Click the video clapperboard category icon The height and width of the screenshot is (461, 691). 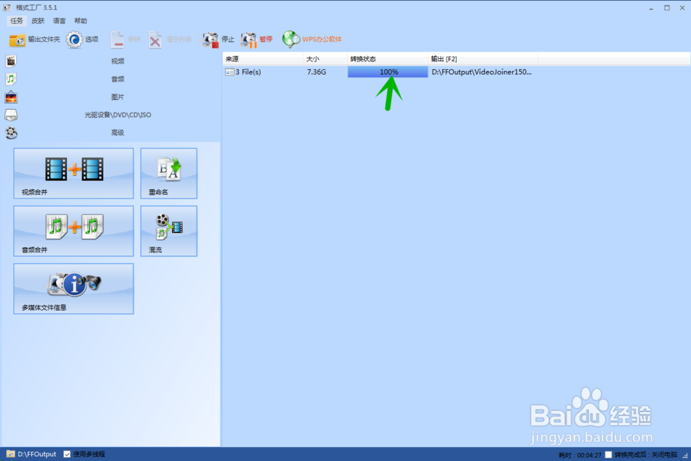click(11, 61)
